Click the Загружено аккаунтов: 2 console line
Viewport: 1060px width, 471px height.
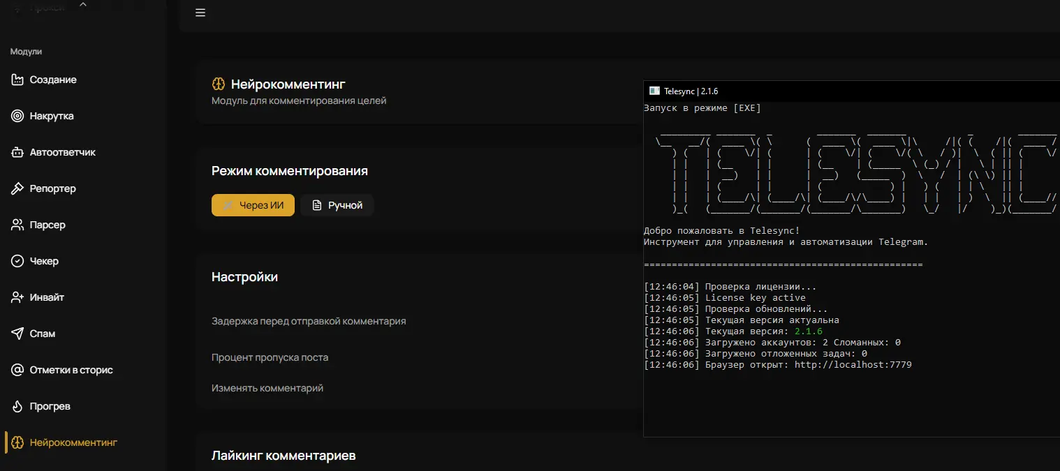[x=772, y=343]
